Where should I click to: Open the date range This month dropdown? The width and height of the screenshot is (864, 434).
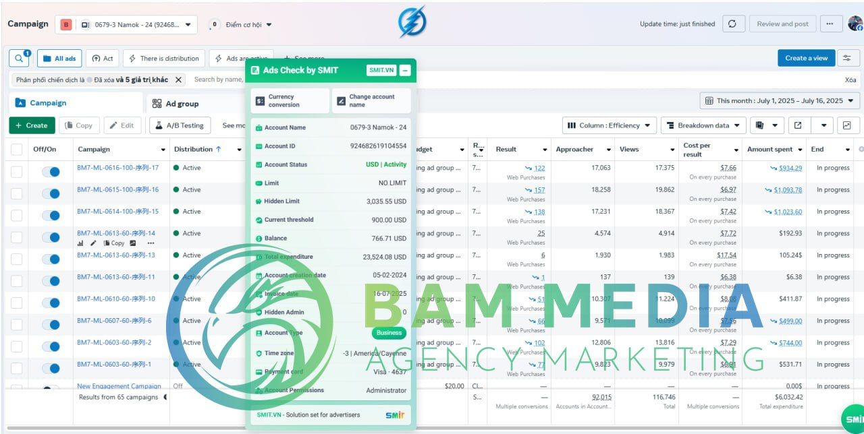coord(780,101)
